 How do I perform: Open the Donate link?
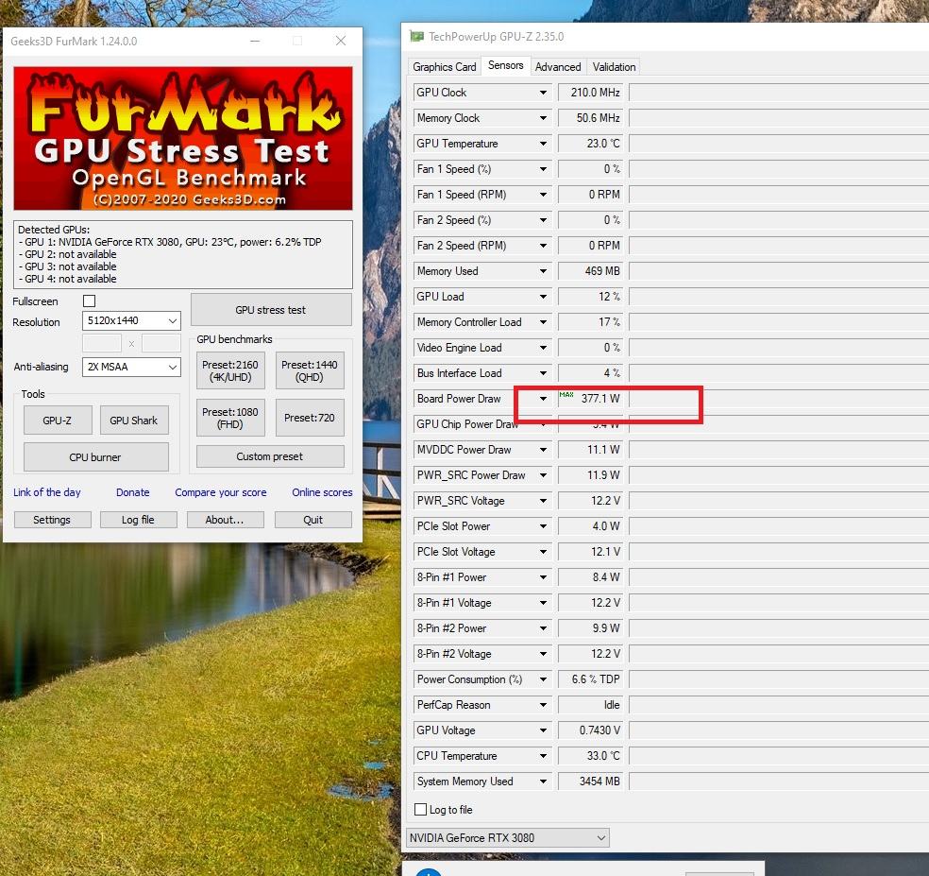click(x=133, y=492)
